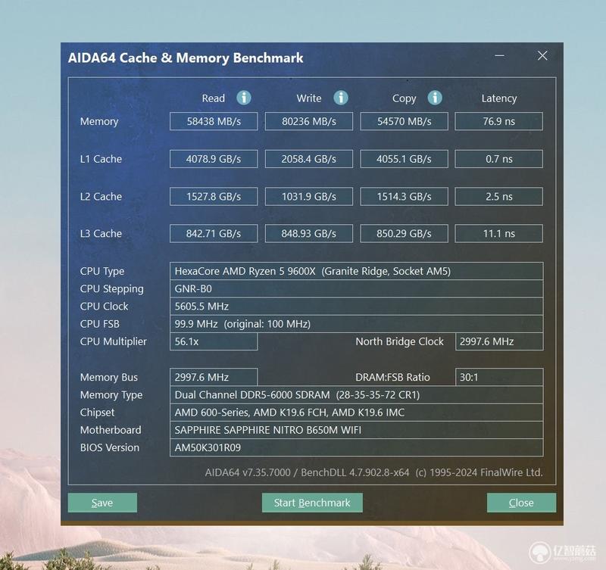Click the Motherboard label
Image resolution: width=606 pixels, height=570 pixels.
coord(111,430)
